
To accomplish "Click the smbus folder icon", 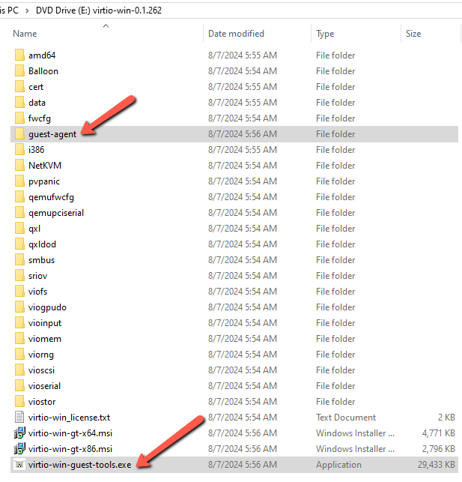I will tap(19, 260).
